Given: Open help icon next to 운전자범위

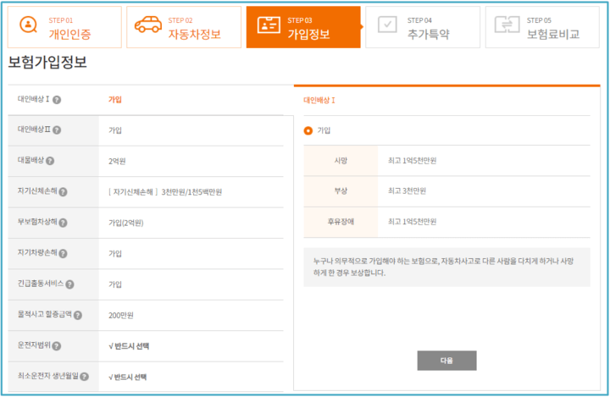Looking at the screenshot, I should pos(57,345).
